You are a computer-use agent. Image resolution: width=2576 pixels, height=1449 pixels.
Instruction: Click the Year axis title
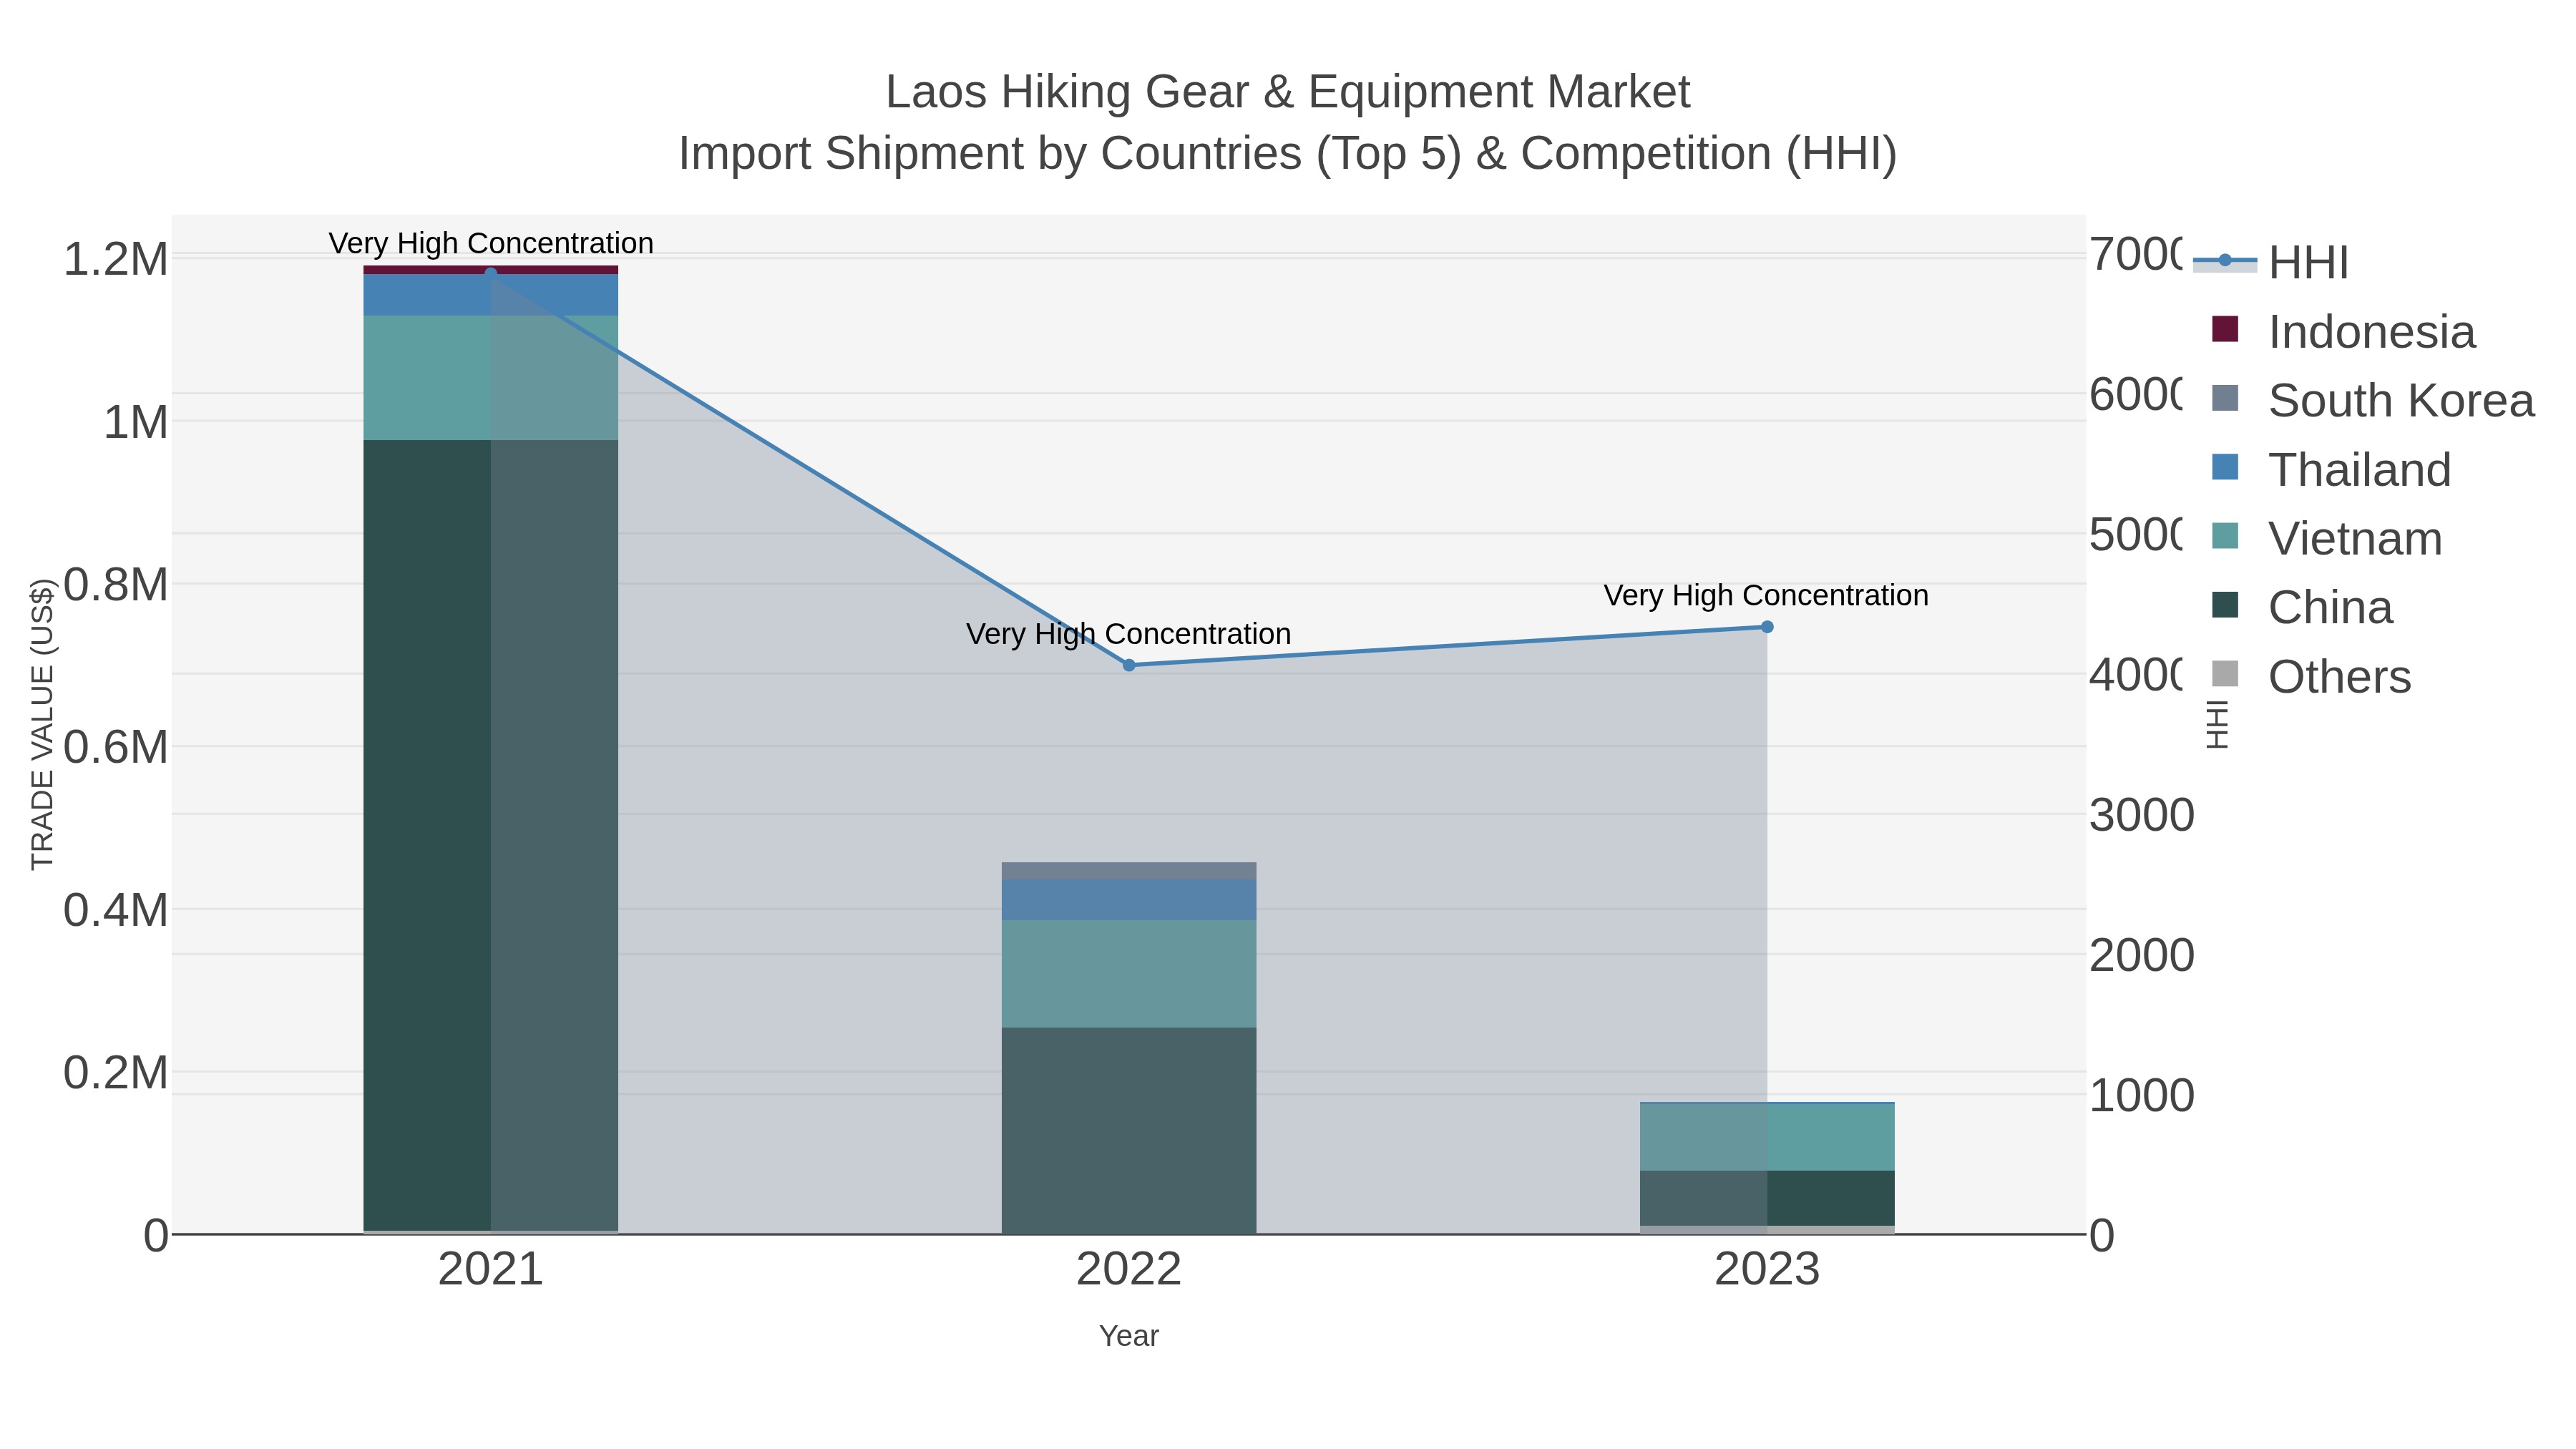pos(1129,1336)
